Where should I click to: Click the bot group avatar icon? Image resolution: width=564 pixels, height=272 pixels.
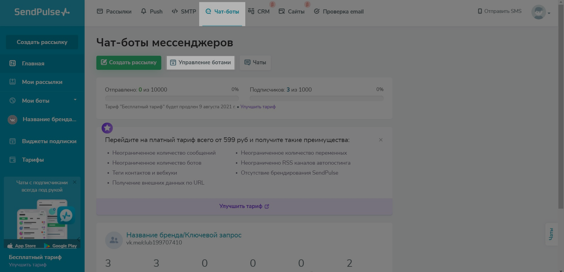click(x=114, y=240)
